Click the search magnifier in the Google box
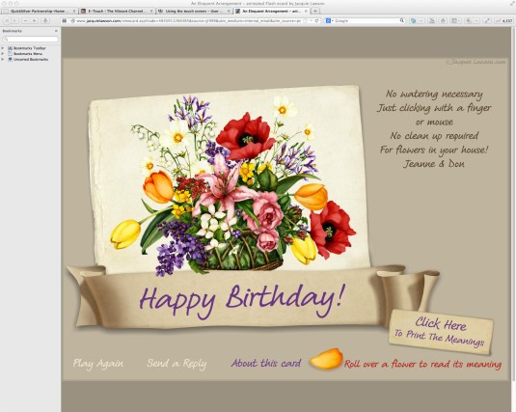The image size is (516, 412). (402, 20)
